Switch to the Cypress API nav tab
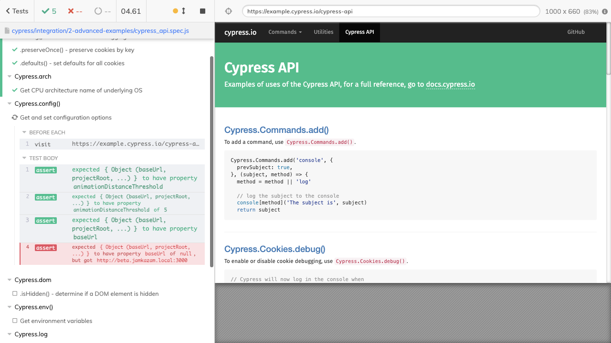Image resolution: width=611 pixels, height=343 pixels. tap(359, 32)
